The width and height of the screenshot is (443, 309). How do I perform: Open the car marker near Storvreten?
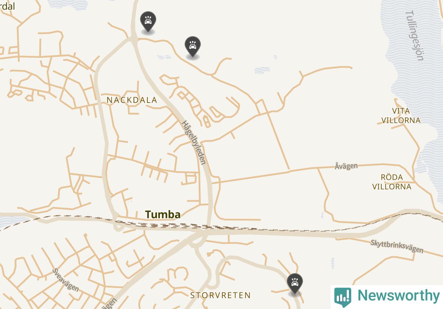point(295,284)
